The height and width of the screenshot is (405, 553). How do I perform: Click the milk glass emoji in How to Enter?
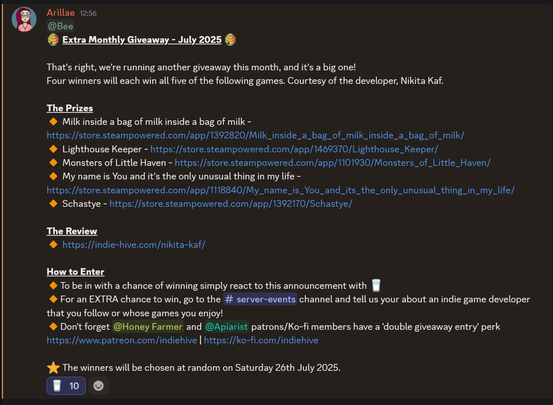pos(376,286)
